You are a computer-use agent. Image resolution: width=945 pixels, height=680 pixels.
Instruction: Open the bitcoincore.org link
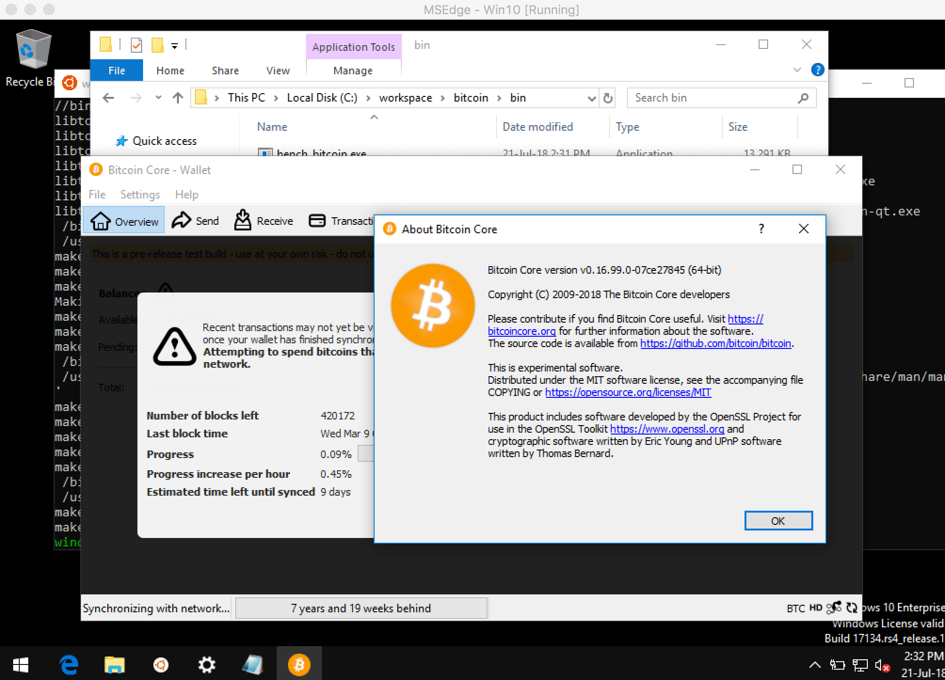click(521, 331)
